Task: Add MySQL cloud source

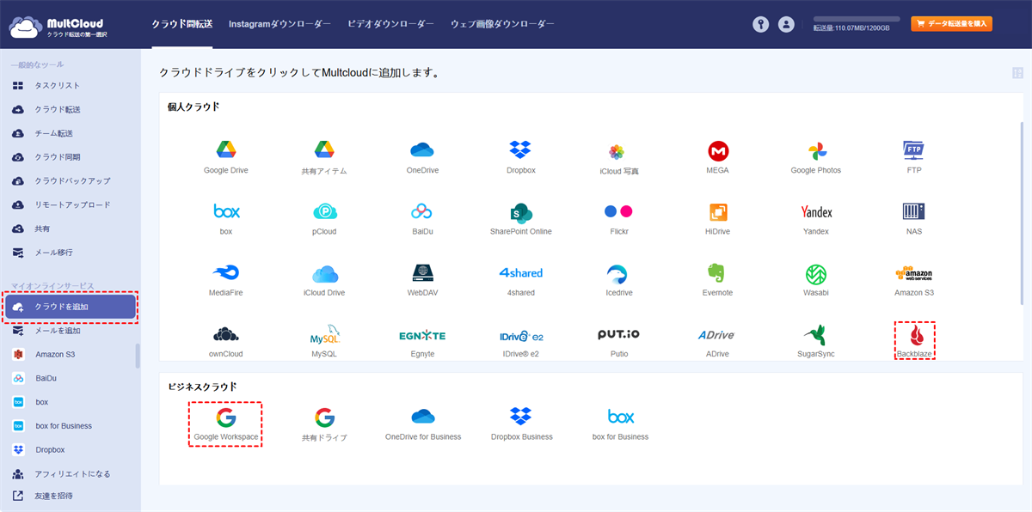Action: 325,335
